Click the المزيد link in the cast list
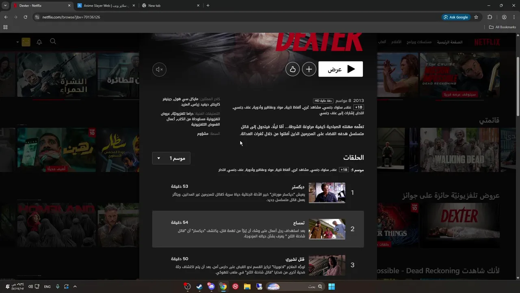520x293 pixels. coord(185,105)
